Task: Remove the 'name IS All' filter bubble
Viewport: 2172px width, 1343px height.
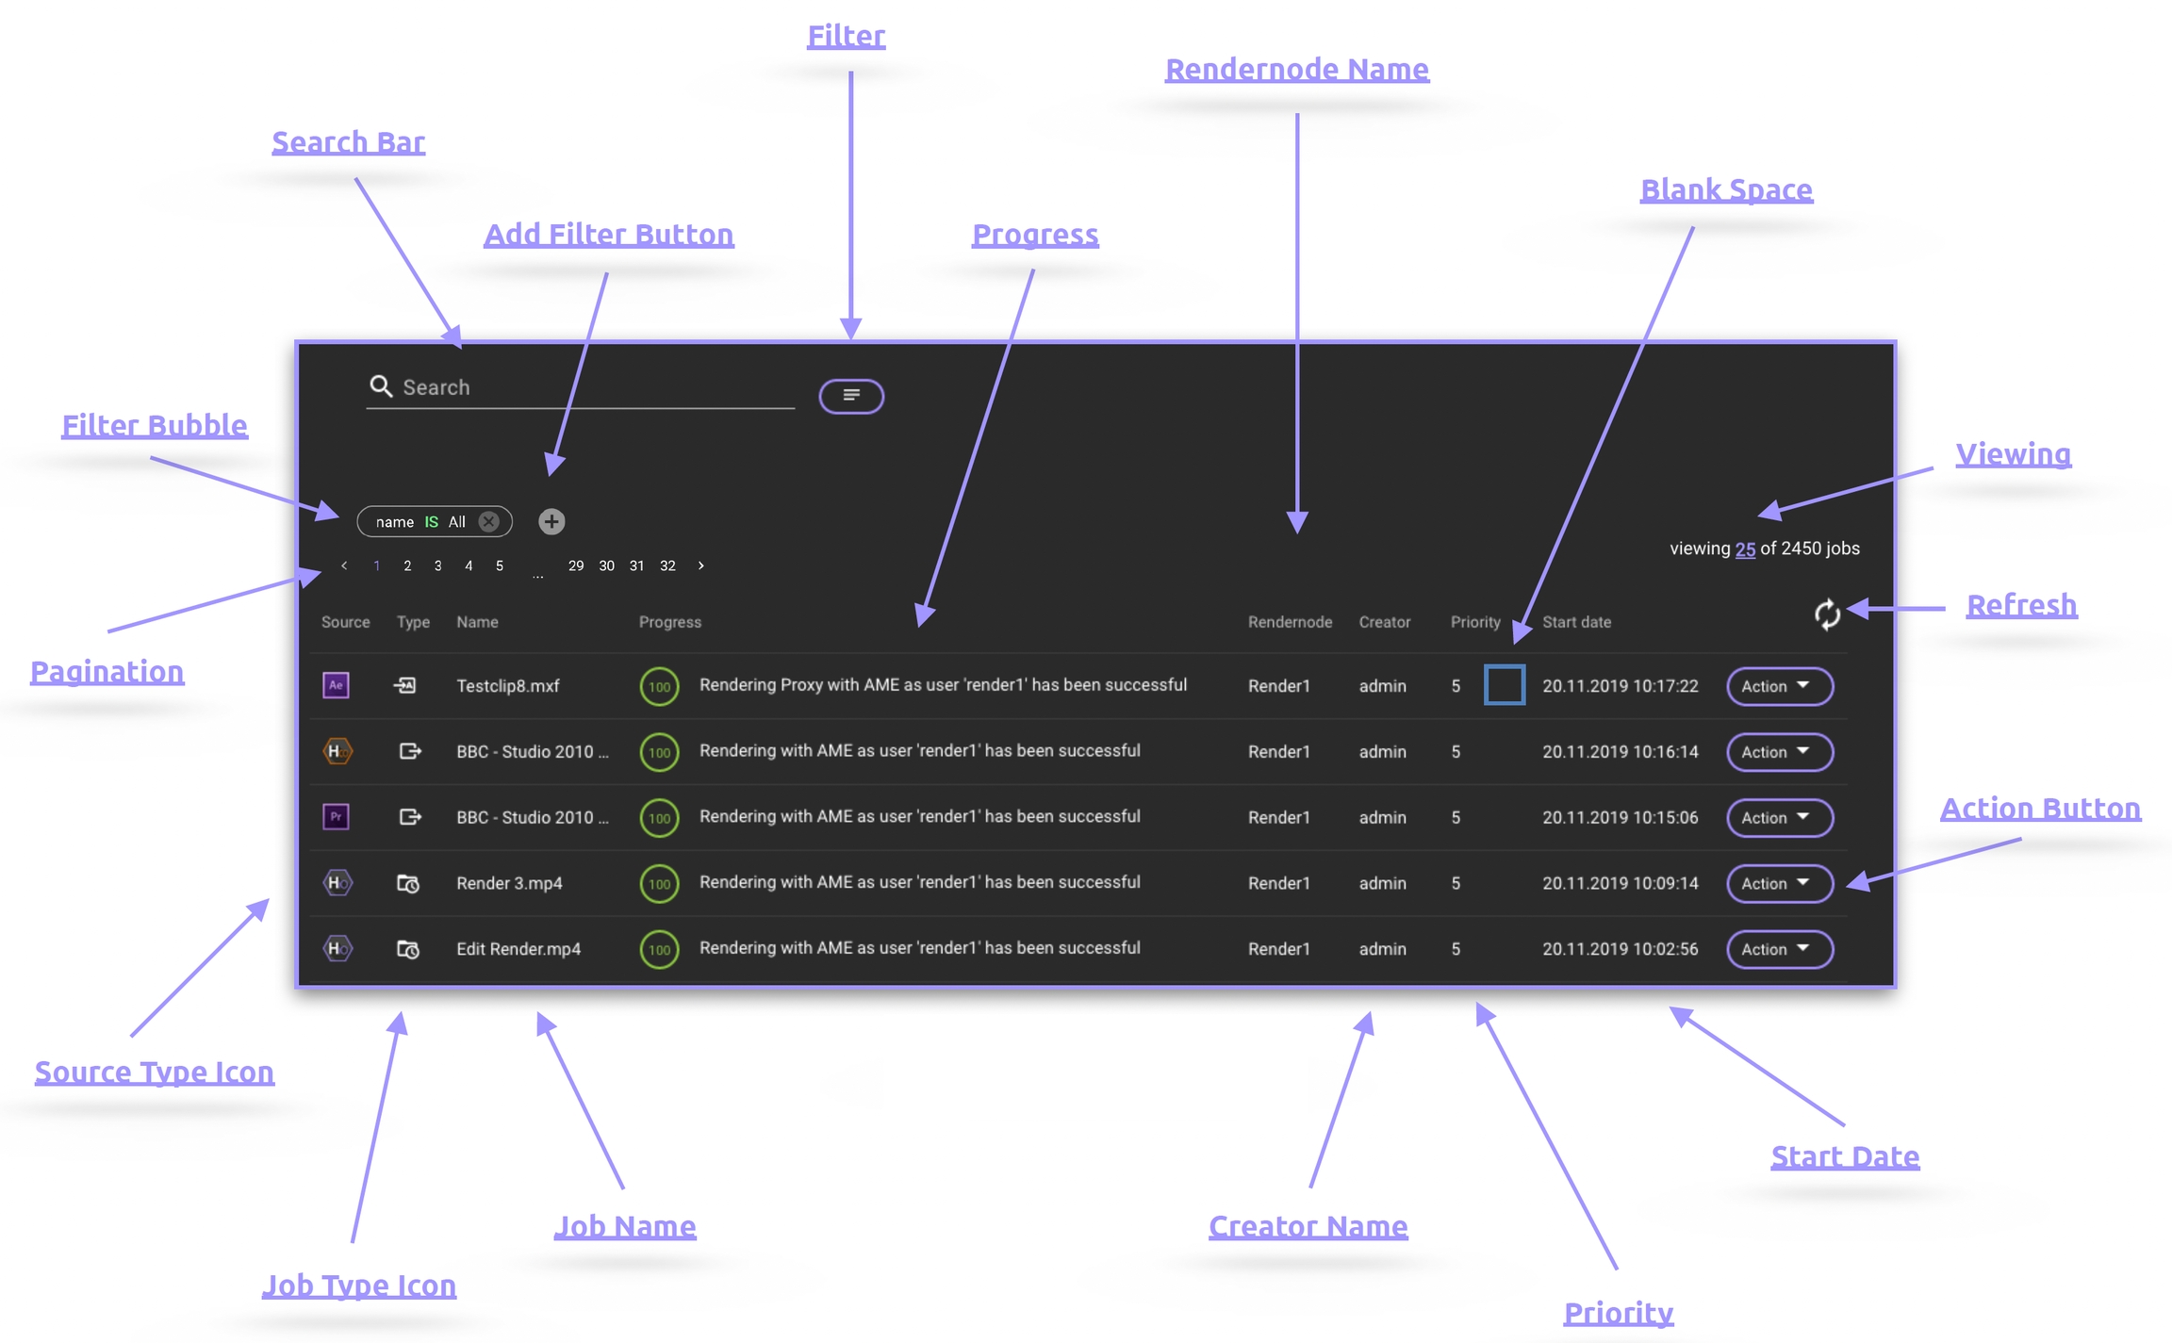Action: click(488, 521)
